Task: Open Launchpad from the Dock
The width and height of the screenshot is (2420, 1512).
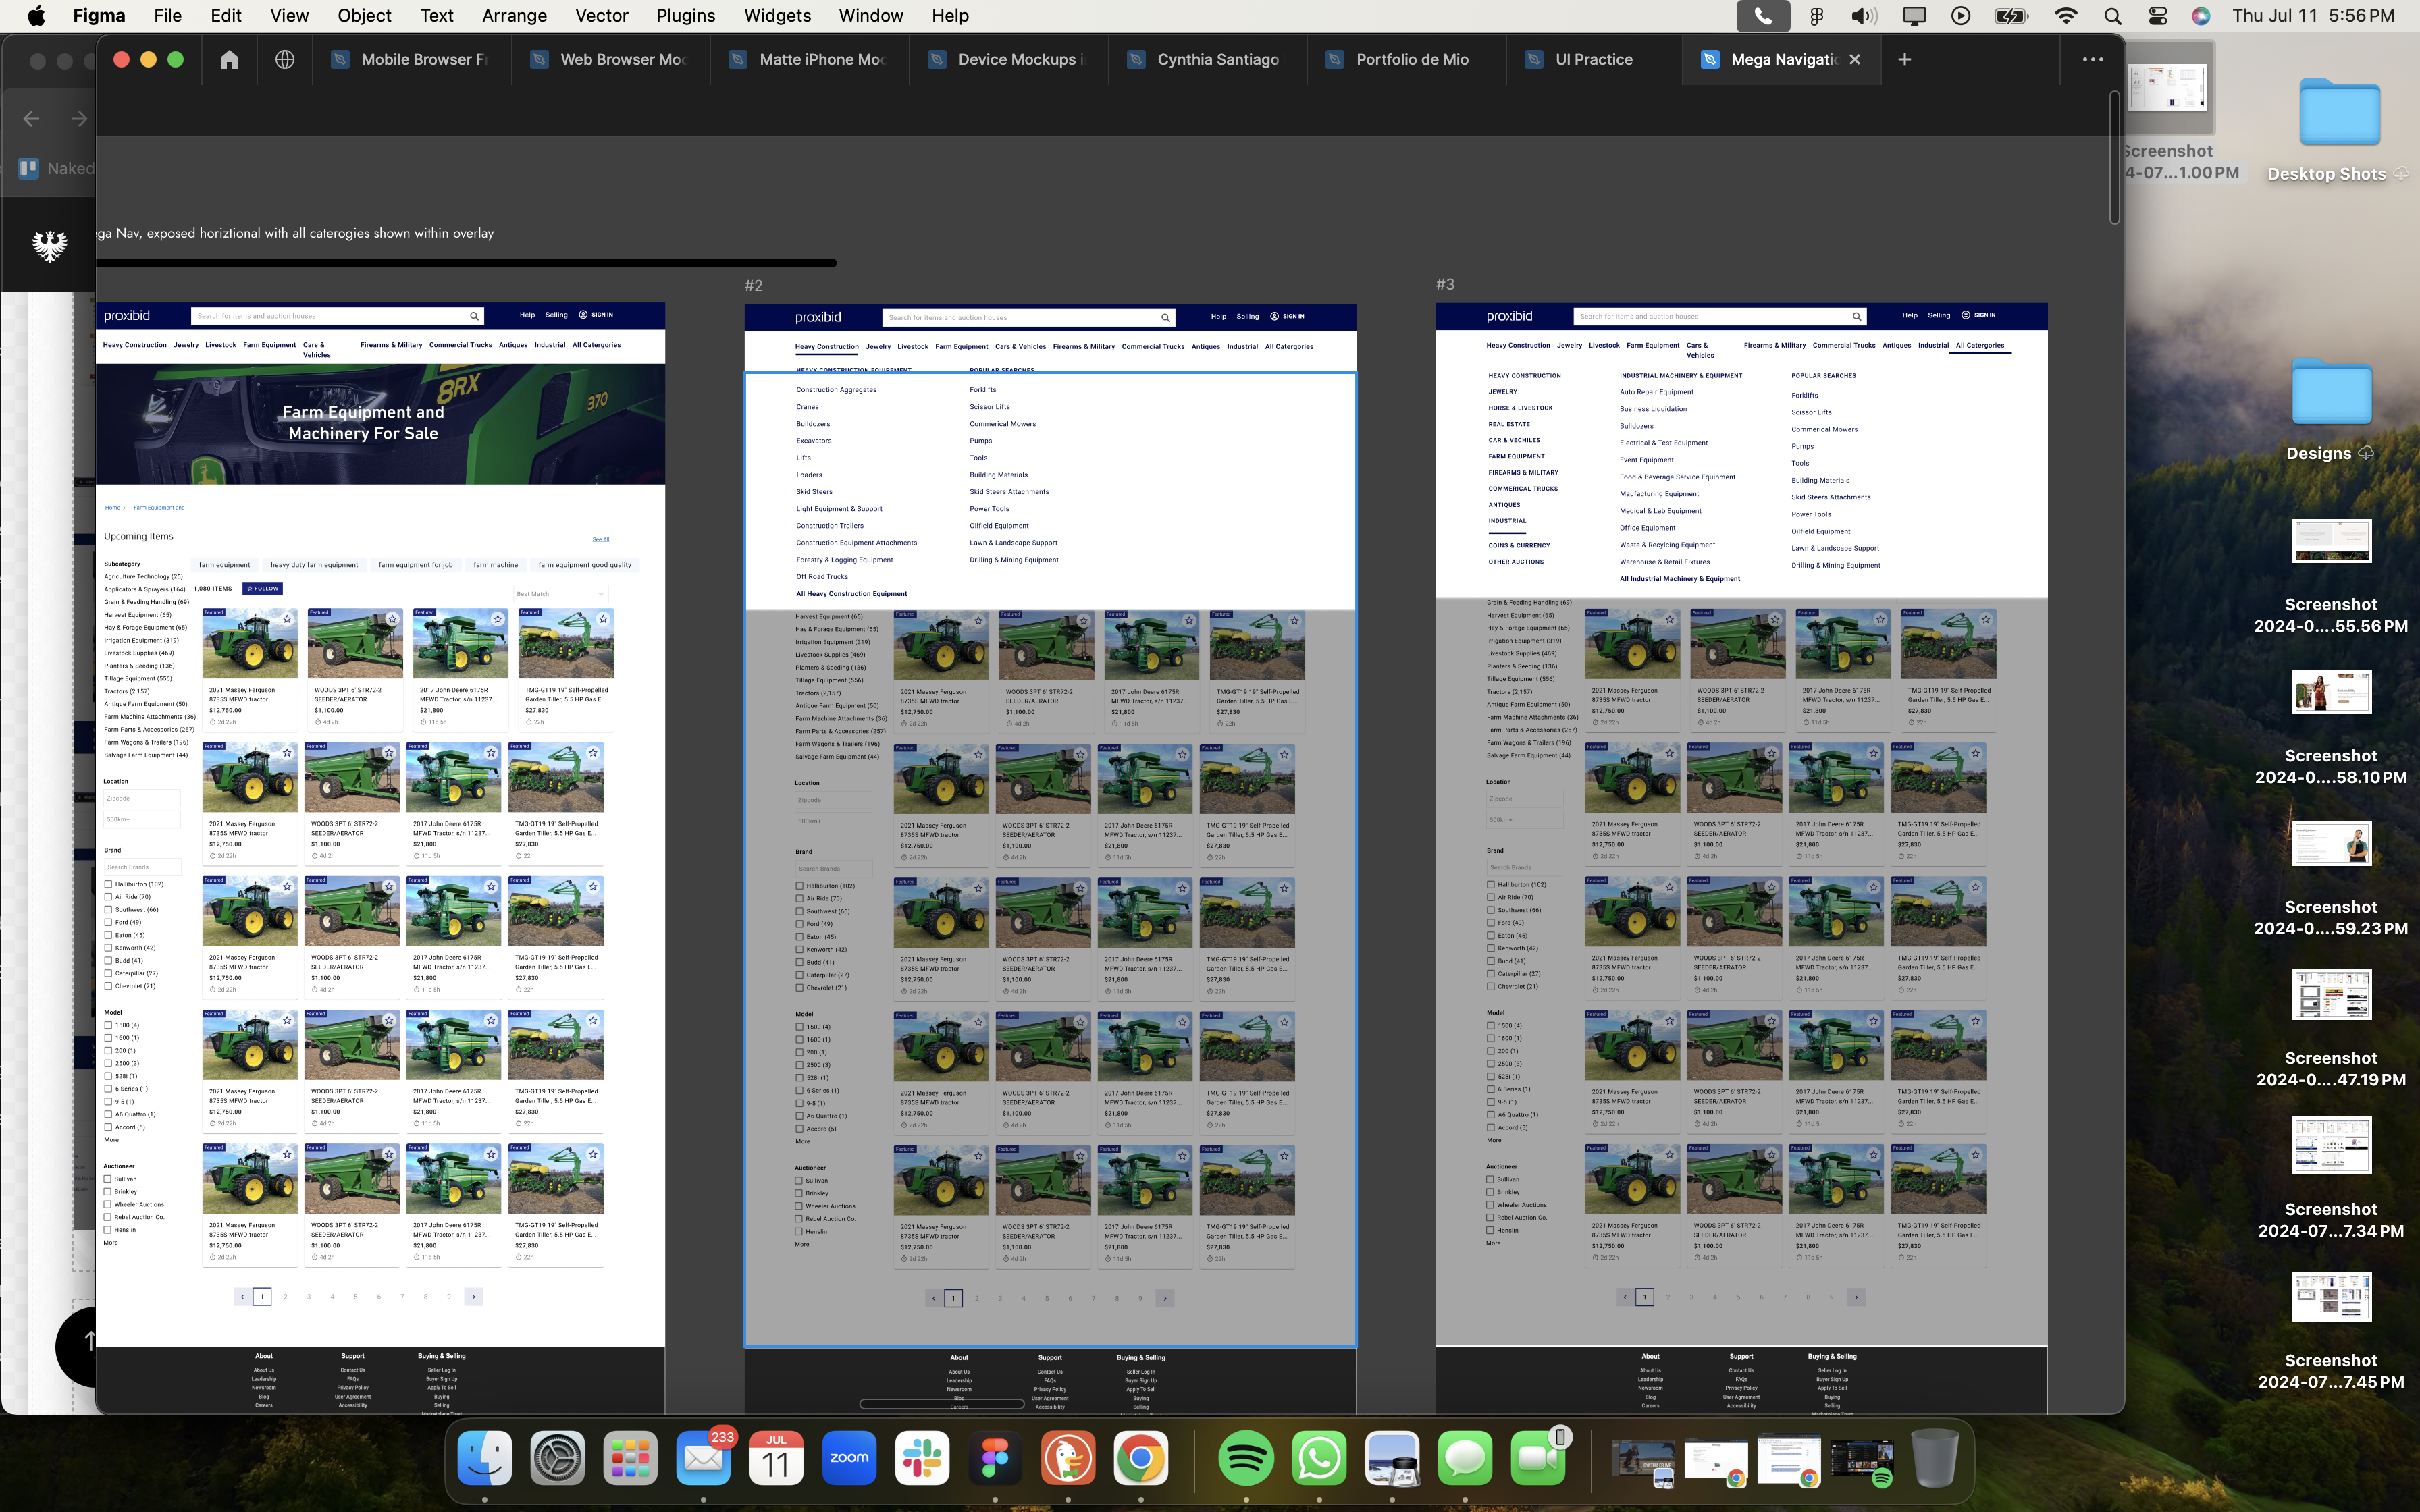Action: tap(631, 1459)
